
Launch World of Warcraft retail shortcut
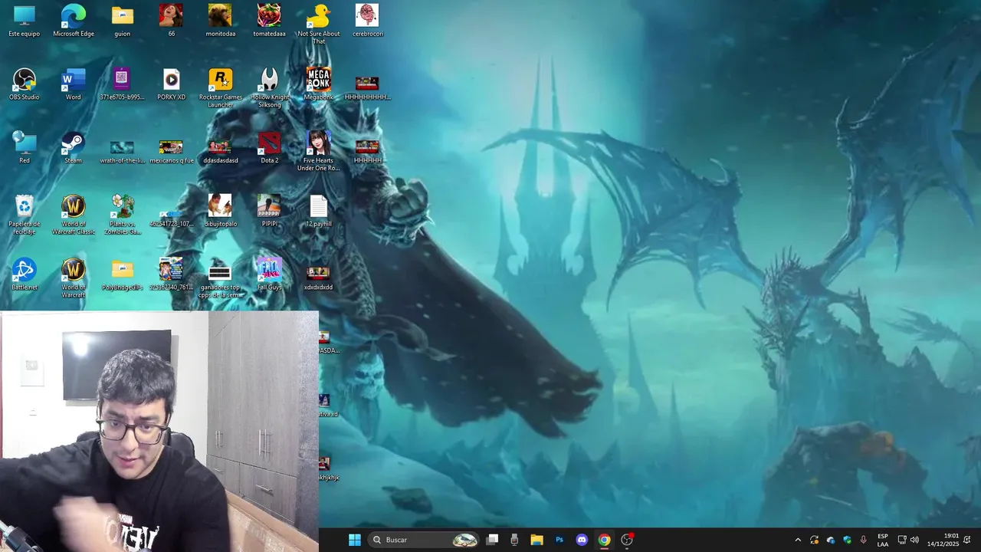(x=74, y=278)
